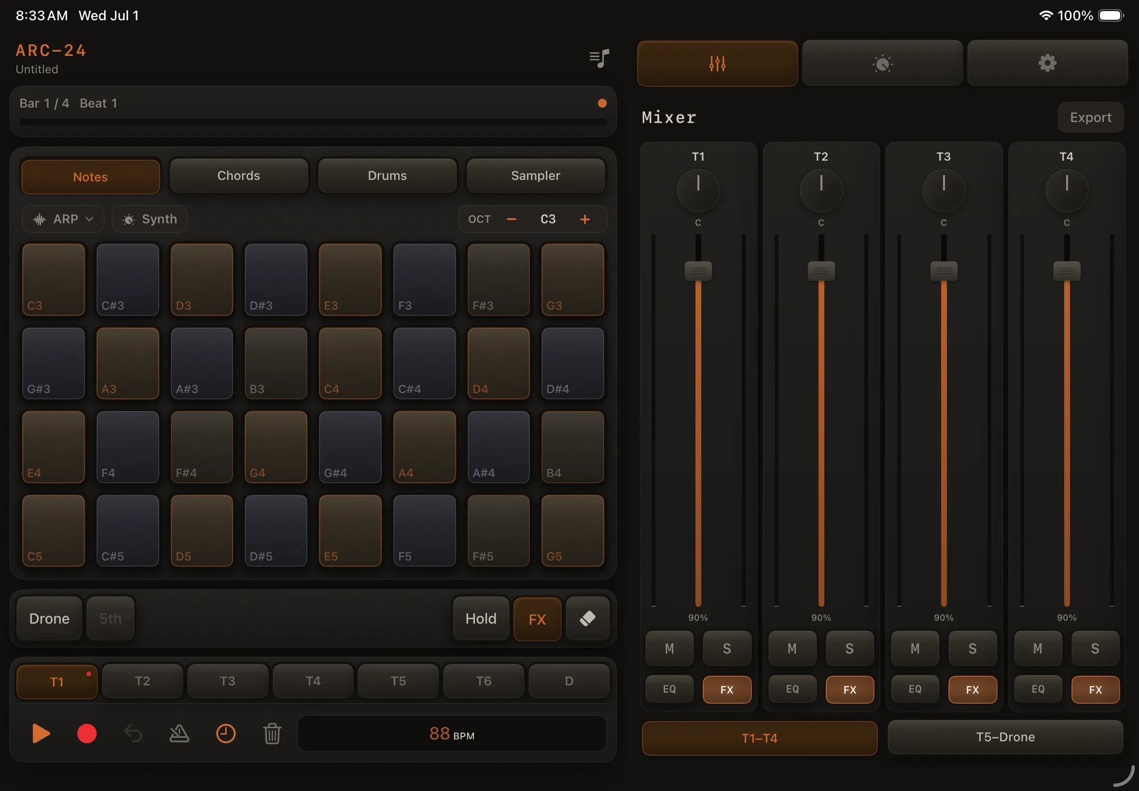Screen dimensions: 1139x791
Task: Switch to the Mixer sliders panel tab
Action: click(x=717, y=64)
